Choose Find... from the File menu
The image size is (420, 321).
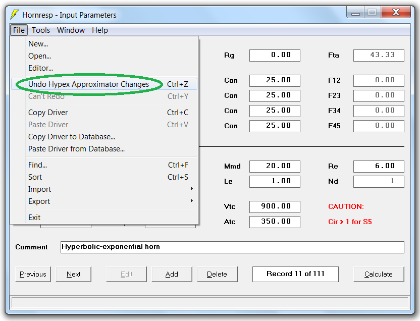[104, 165]
